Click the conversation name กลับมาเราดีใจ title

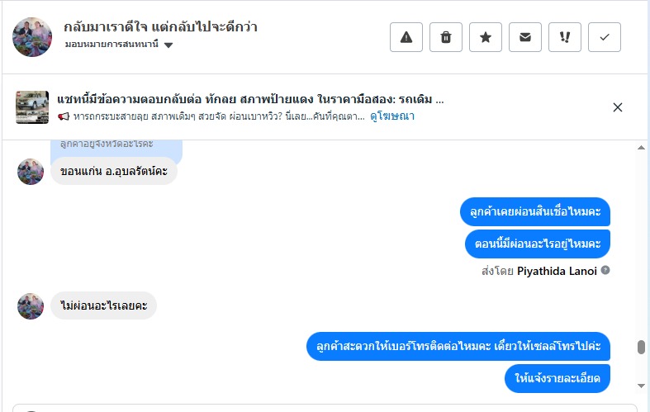(160, 26)
